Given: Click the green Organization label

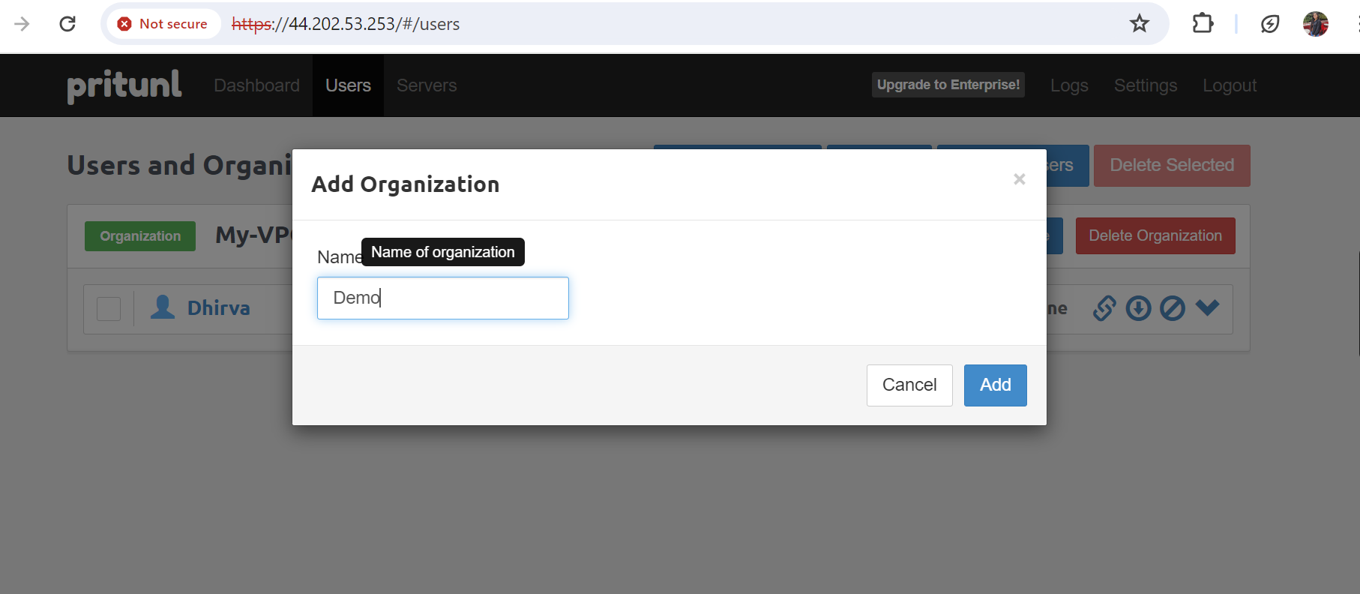Looking at the screenshot, I should (140, 236).
